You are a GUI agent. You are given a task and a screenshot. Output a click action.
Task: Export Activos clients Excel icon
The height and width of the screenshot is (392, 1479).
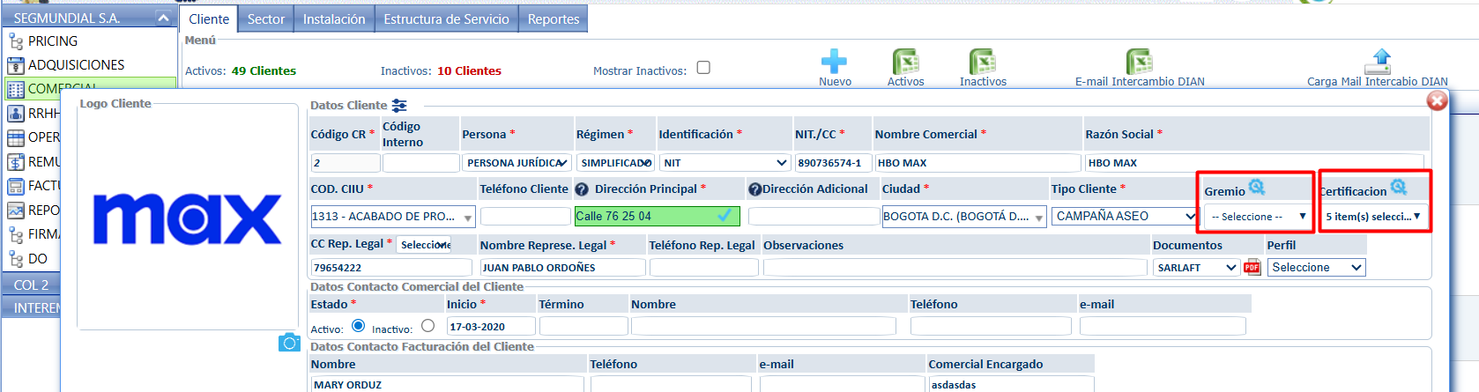pos(905,62)
